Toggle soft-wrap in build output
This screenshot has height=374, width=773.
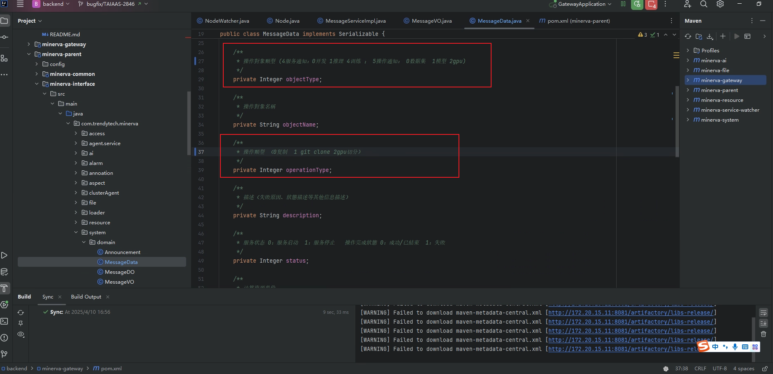(x=764, y=313)
